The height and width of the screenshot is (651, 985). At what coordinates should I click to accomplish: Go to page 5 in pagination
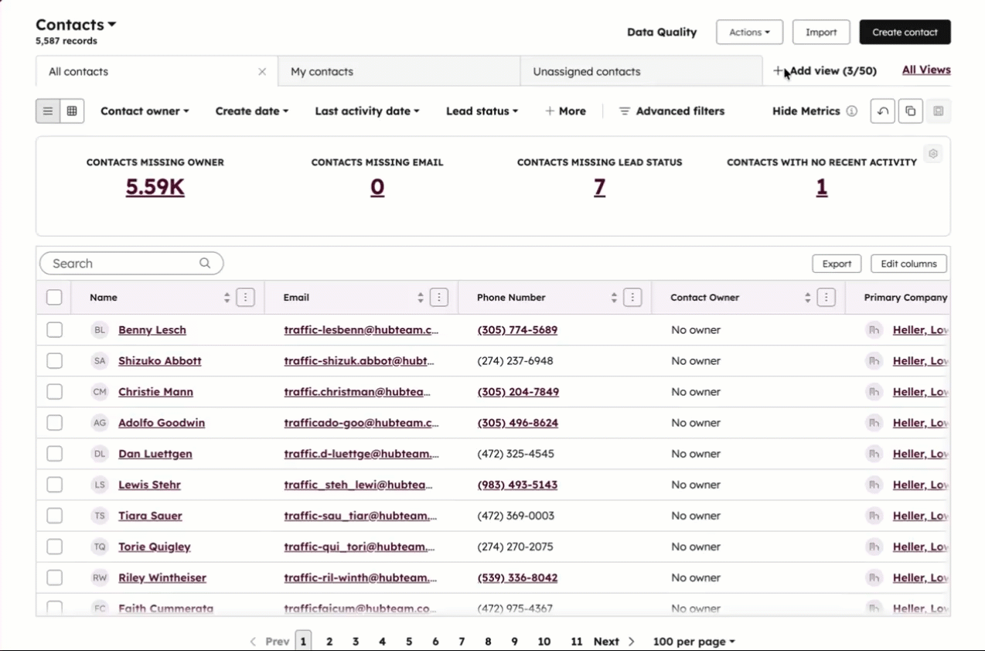(x=408, y=641)
